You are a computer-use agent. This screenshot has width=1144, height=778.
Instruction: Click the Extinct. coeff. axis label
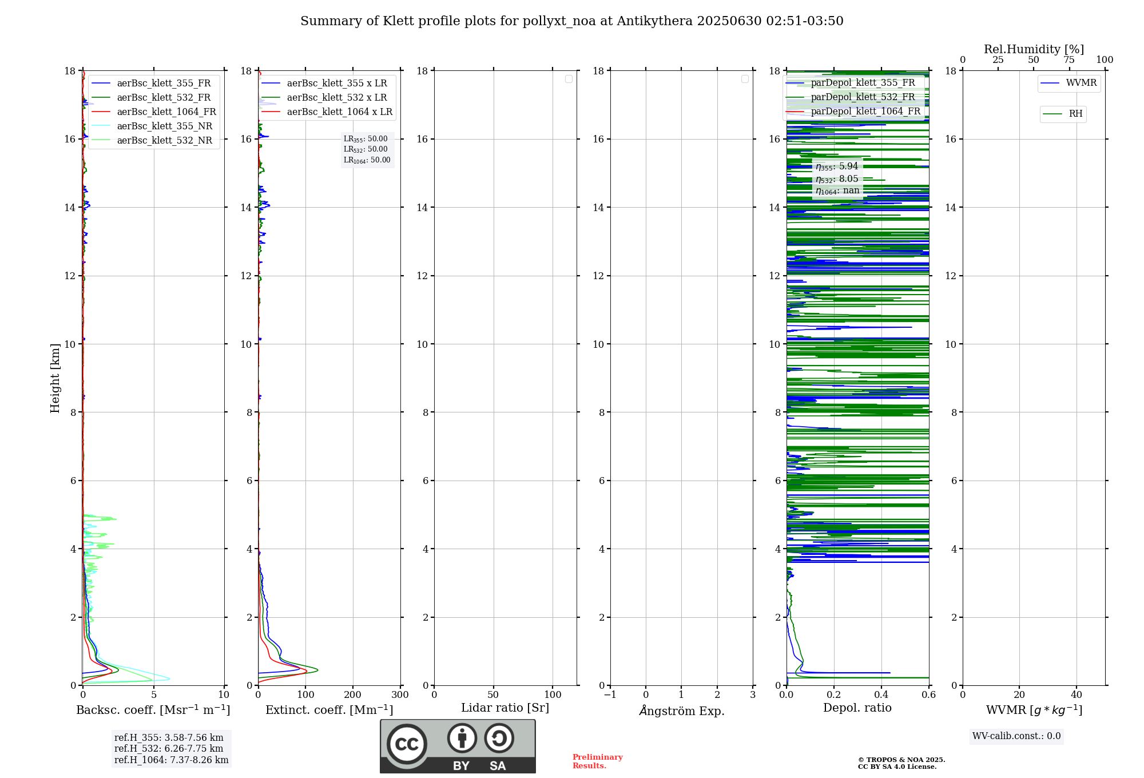tap(329, 710)
